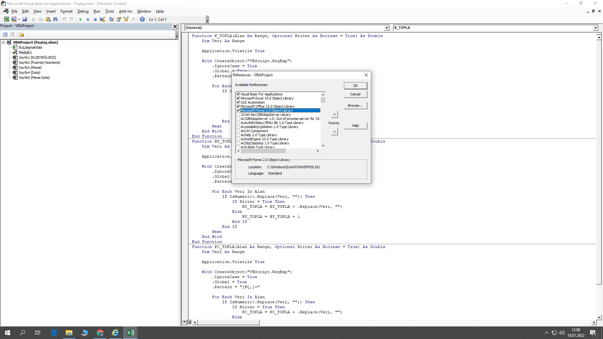The width and height of the screenshot is (603, 339).
Task: Collapse the VBAProject (Puataj.xlsm) tree node
Action: 3,42
